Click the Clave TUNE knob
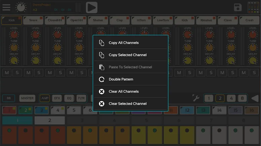The width and height of the screenshot is (261, 146). click(231, 48)
